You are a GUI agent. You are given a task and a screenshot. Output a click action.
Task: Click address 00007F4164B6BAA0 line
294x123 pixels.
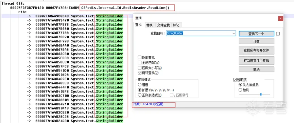75,45
